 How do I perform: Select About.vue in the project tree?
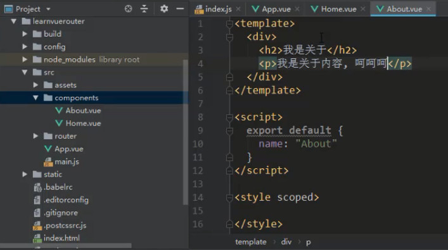[x=83, y=111]
